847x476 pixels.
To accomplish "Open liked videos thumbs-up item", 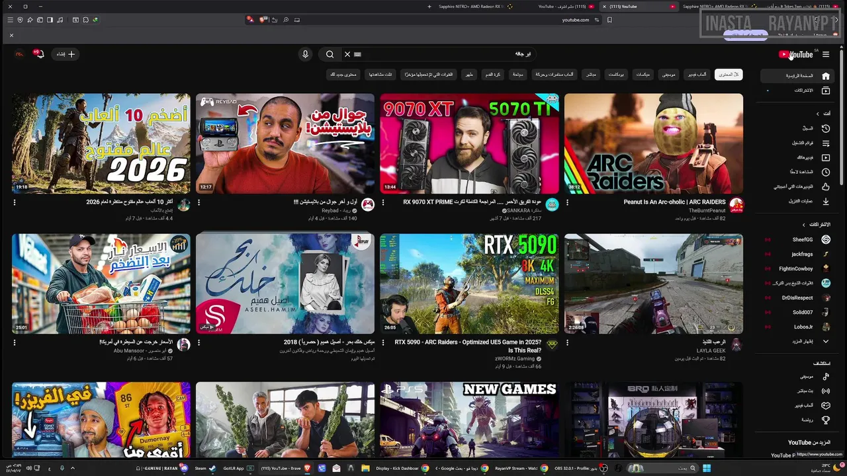I will click(x=797, y=186).
